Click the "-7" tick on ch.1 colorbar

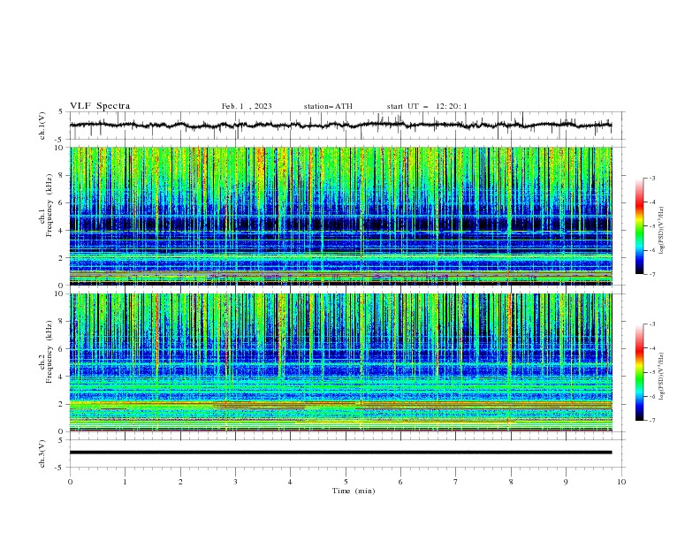(652, 274)
